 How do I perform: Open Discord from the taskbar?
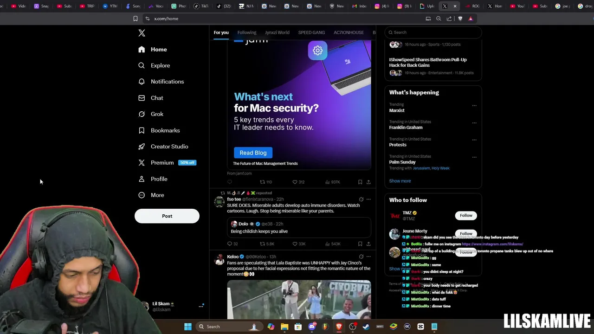(x=312, y=327)
